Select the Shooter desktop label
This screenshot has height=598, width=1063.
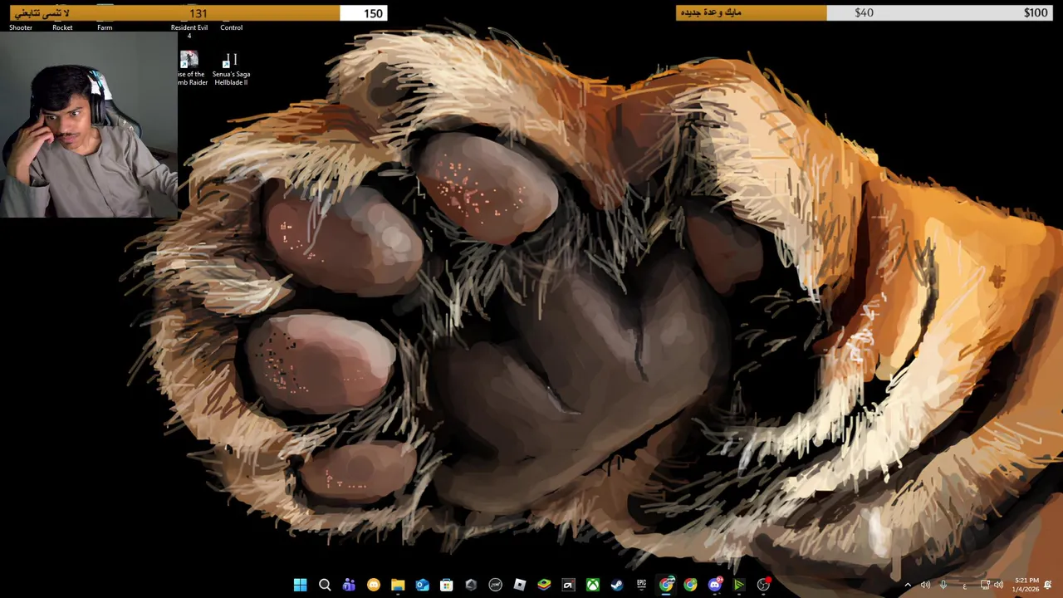(x=21, y=27)
